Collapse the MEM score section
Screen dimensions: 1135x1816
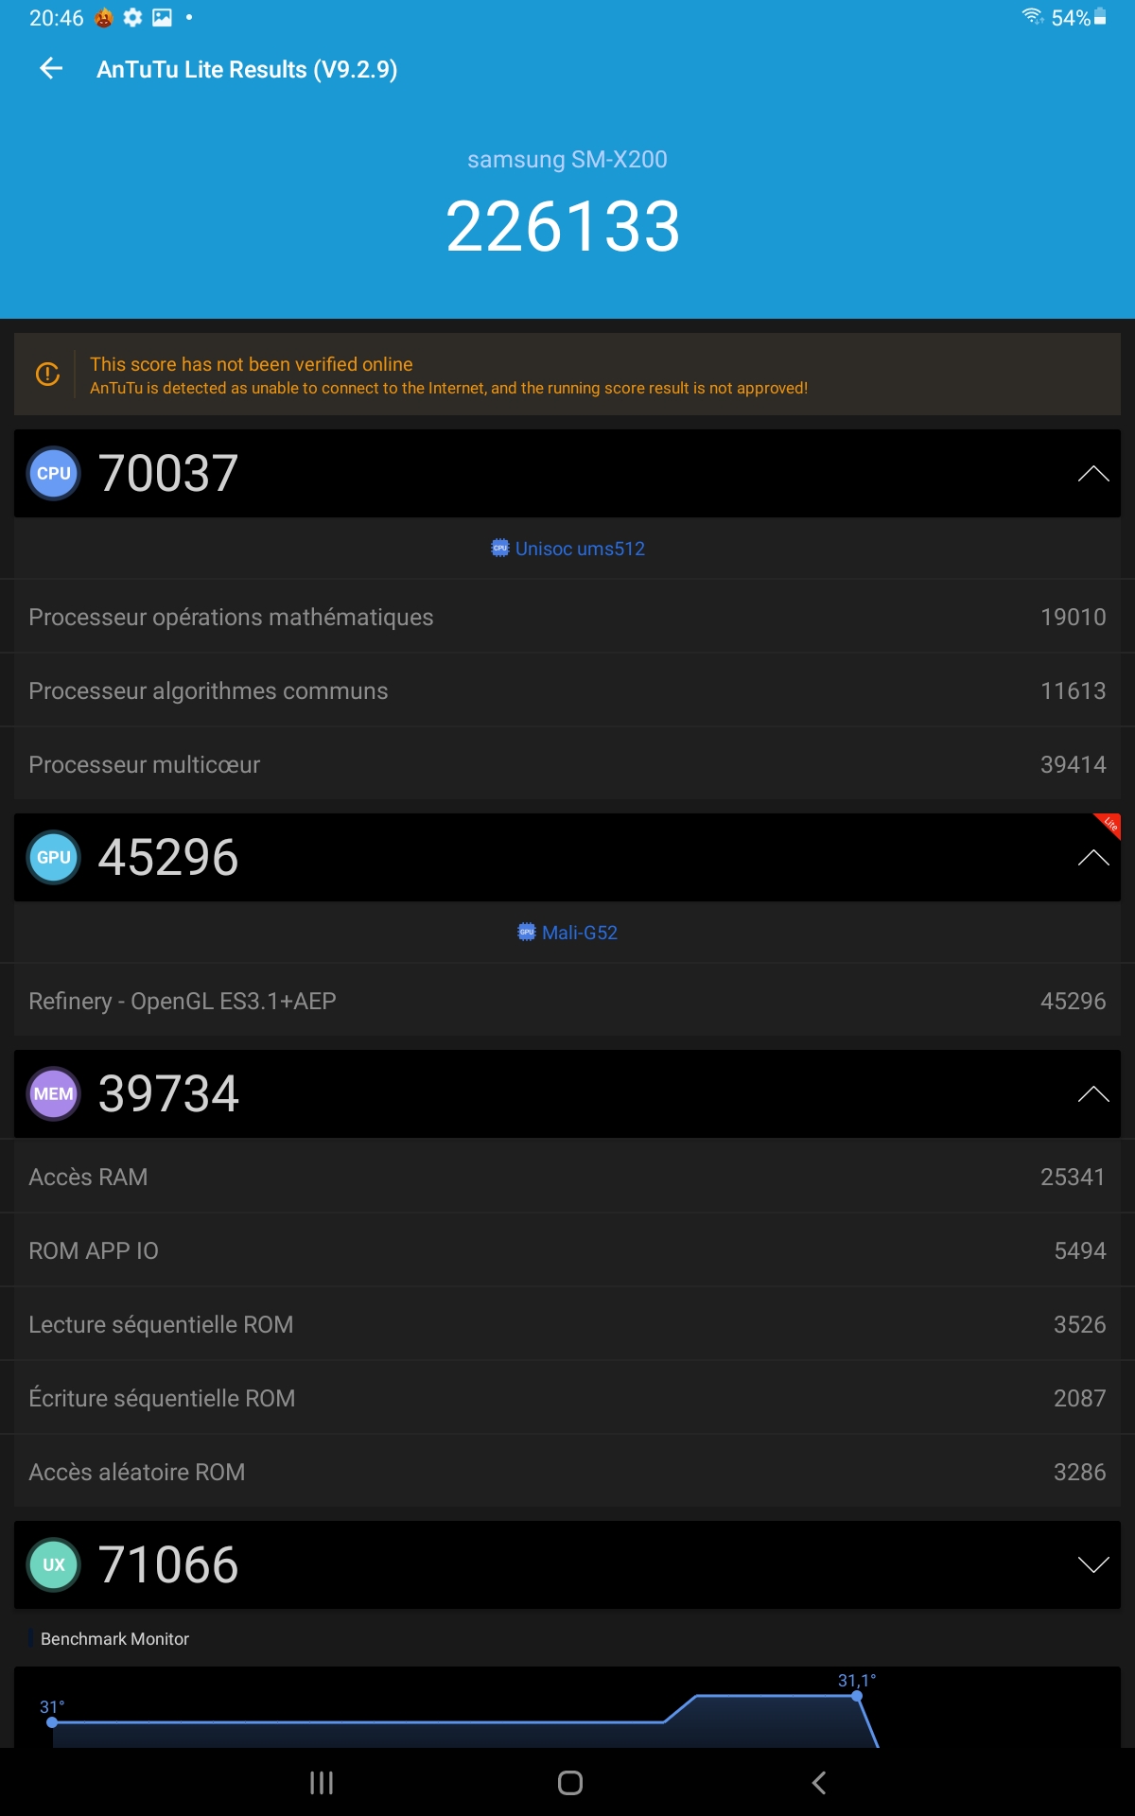tap(1092, 1093)
